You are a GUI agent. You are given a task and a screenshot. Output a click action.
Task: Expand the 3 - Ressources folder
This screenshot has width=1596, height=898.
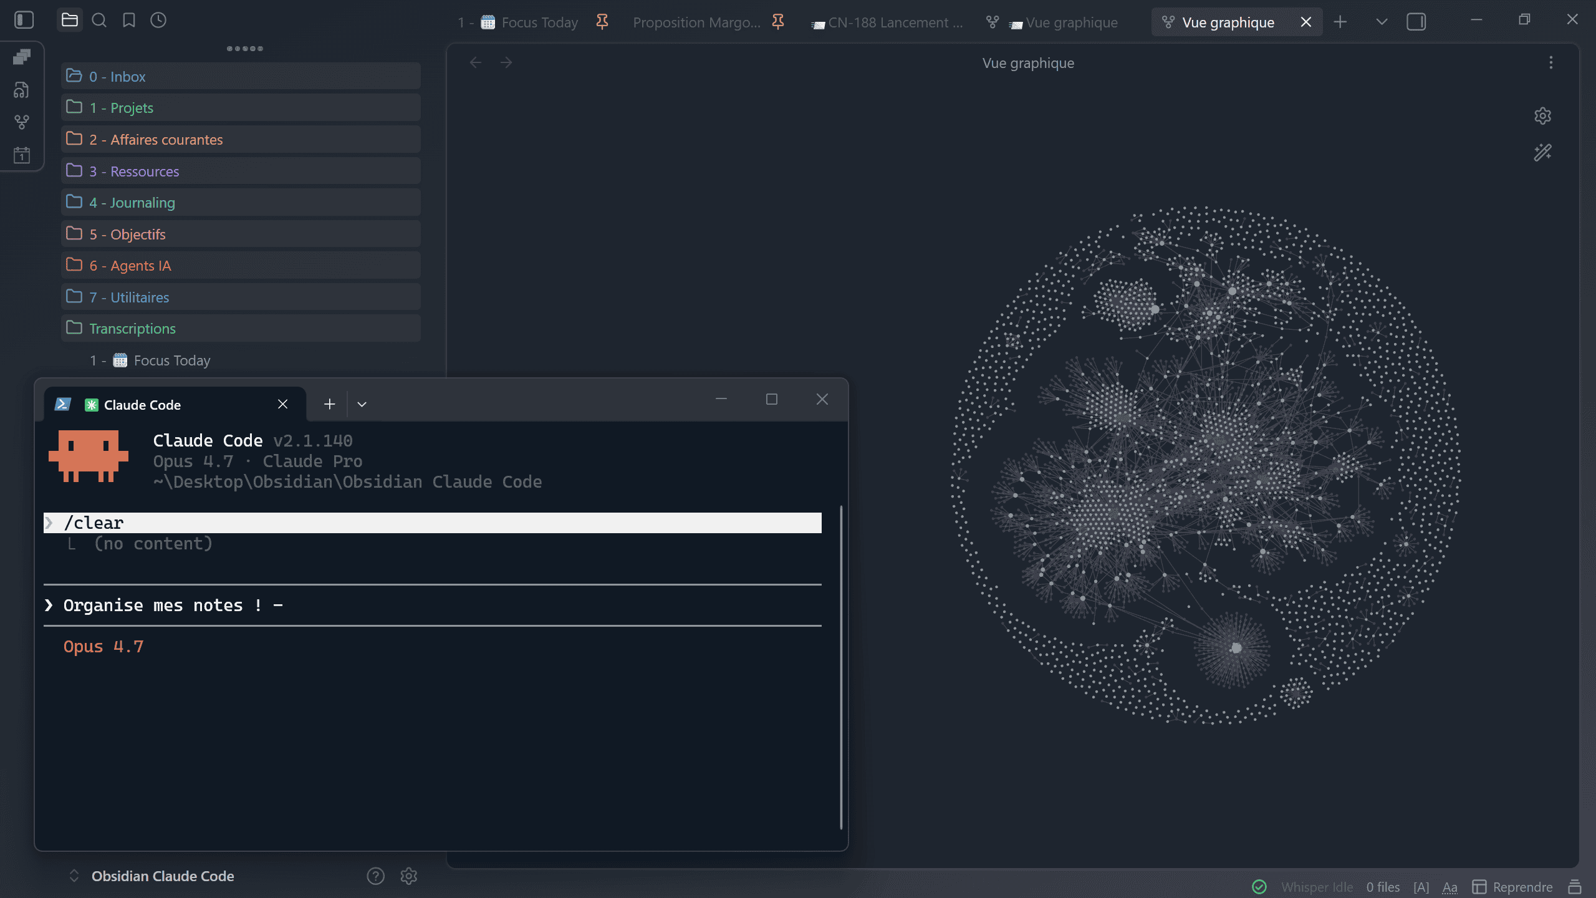tap(241, 171)
